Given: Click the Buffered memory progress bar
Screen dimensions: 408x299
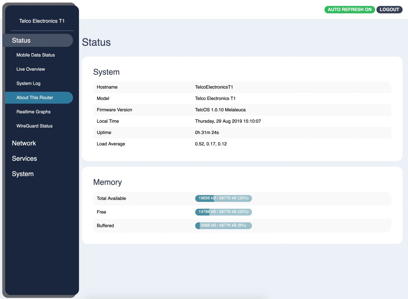Looking at the screenshot, I should click(x=223, y=226).
